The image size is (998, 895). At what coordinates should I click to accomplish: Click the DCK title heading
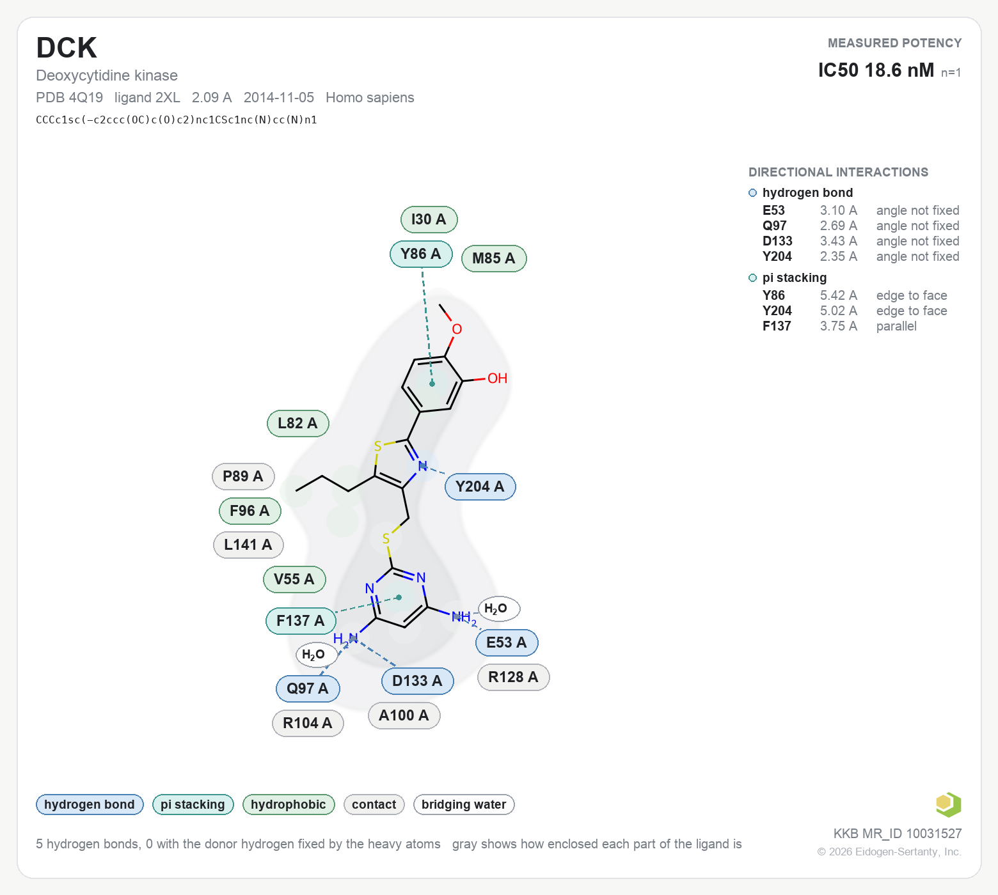67,48
